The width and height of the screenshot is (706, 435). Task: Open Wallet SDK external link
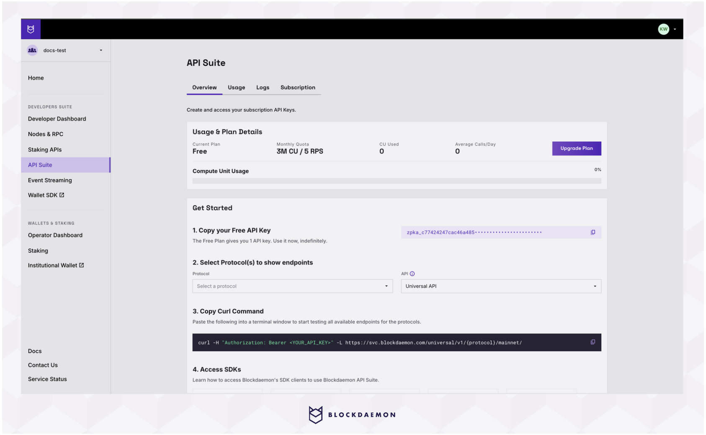pyautogui.click(x=46, y=195)
